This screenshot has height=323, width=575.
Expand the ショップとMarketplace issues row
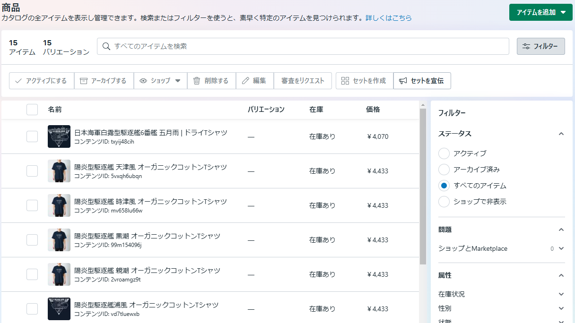click(x=502, y=248)
